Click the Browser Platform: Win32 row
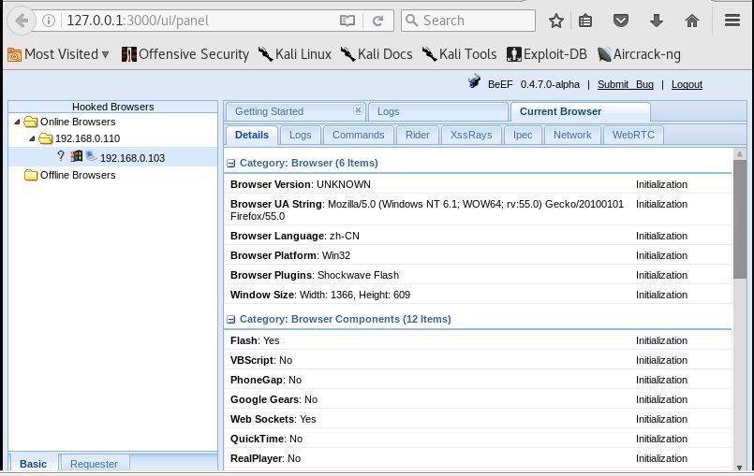Screen dimensions: 754x476 (x=478, y=255)
